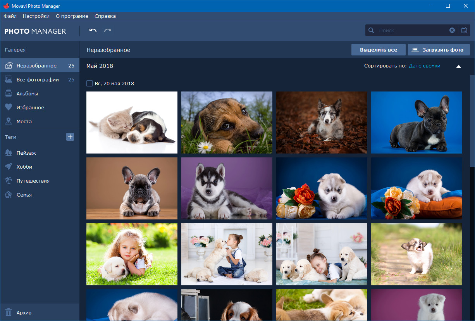The height and width of the screenshot is (321, 475).
Task: Tick the Вс, 20 мая 2018 checkbox
Action: coord(89,83)
